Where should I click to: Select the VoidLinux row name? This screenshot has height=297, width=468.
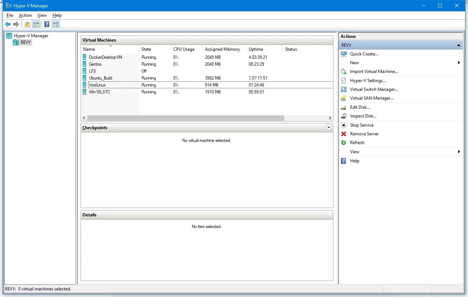(97, 85)
